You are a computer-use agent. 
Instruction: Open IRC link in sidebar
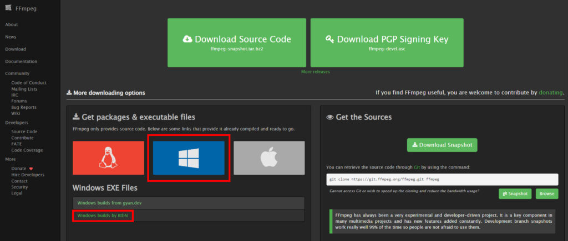[14, 95]
